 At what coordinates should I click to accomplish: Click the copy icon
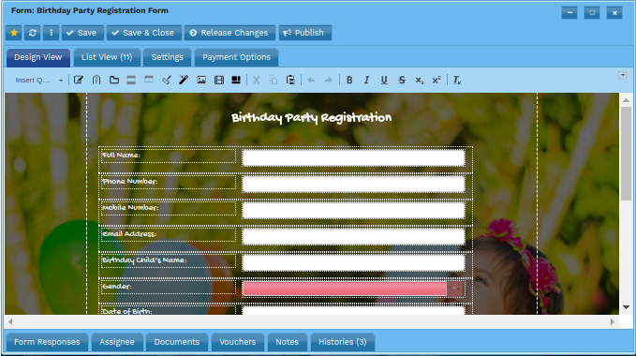pyautogui.click(x=274, y=81)
